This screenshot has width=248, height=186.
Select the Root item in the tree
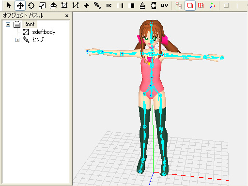(29, 24)
